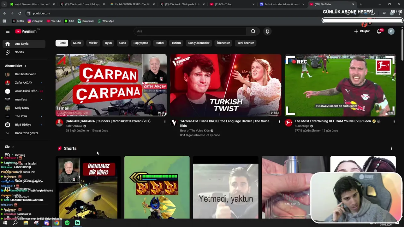The image size is (404, 227).
Task: Open Bundesliga channel name link
Action: (302, 126)
